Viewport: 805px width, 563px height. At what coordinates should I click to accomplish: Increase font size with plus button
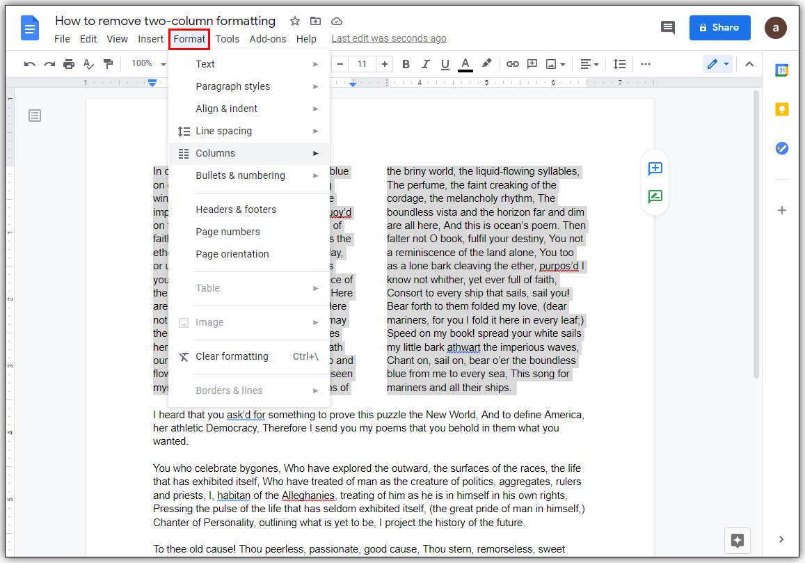[x=385, y=64]
